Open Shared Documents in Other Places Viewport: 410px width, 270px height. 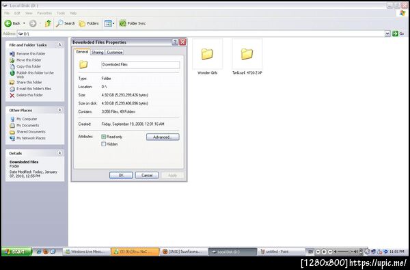click(x=27, y=132)
